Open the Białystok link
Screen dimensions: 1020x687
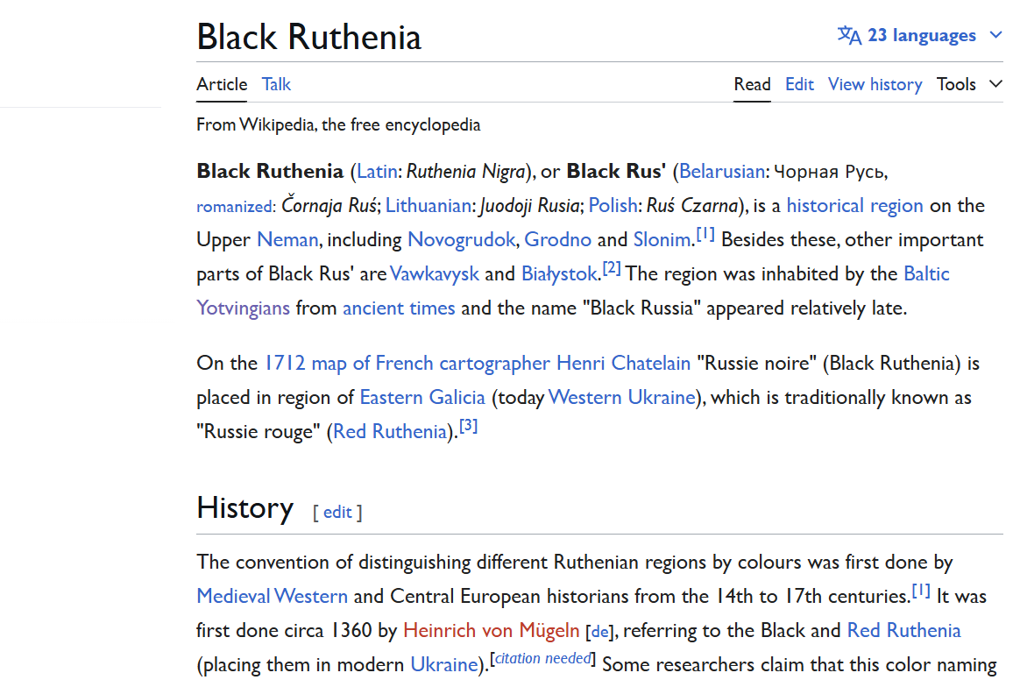559,274
